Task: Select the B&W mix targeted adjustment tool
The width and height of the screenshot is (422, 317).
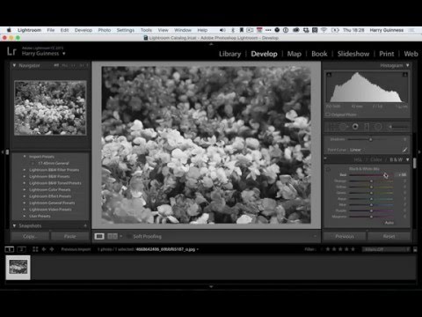Action: [328, 169]
